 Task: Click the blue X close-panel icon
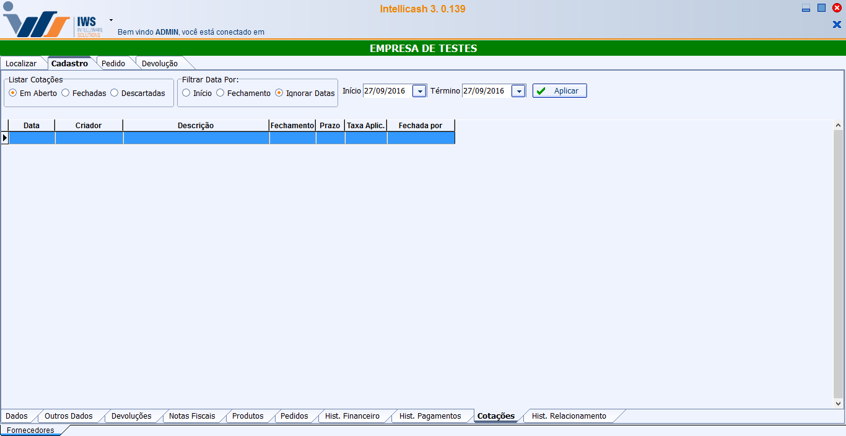coord(837,25)
